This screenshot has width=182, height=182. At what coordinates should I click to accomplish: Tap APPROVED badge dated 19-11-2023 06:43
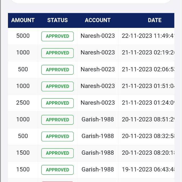coord(57,170)
